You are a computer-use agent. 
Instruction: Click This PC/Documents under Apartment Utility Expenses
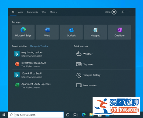[x=31, y=88]
